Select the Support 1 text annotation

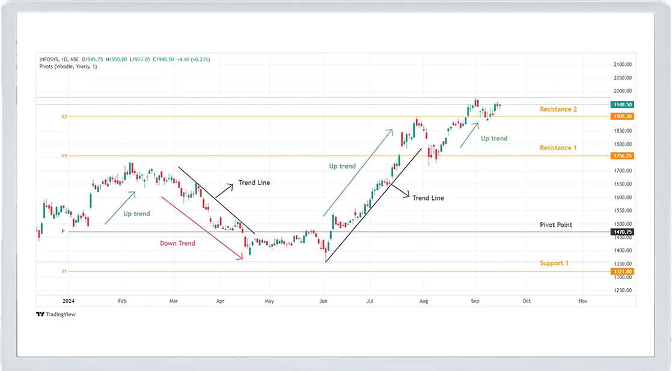(554, 263)
